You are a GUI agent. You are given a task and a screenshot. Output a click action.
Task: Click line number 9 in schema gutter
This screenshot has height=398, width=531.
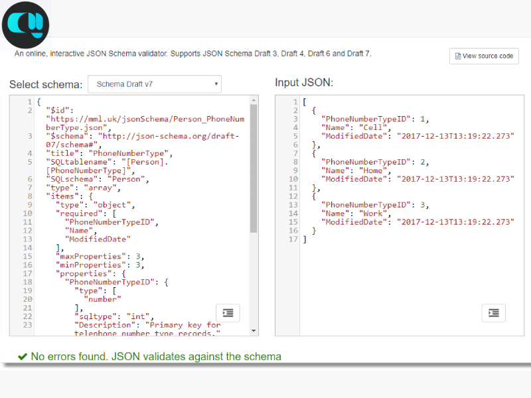click(28, 205)
